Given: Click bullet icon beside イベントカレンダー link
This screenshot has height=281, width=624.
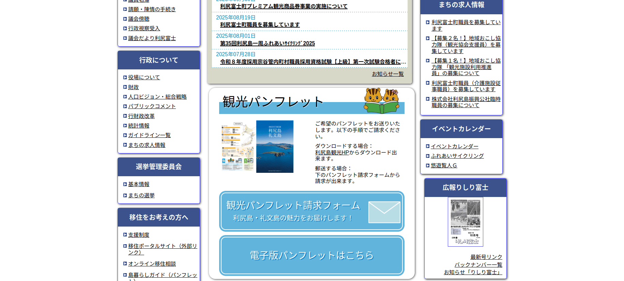Looking at the screenshot, I should 428,146.
